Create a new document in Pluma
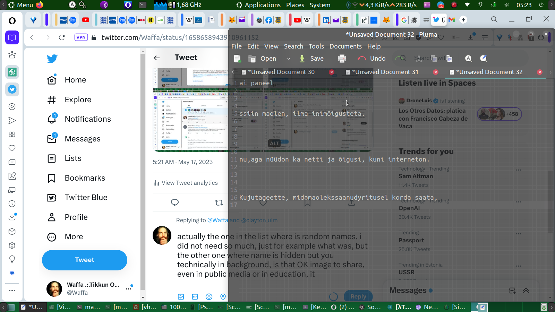The width and height of the screenshot is (555, 312). (238, 59)
